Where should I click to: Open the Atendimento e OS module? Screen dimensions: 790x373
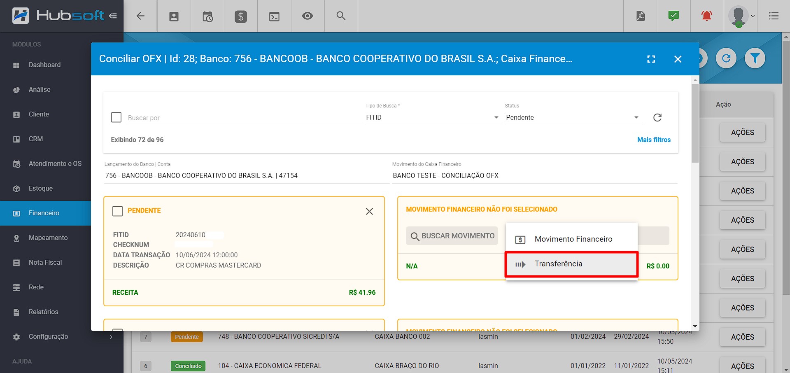45,164
